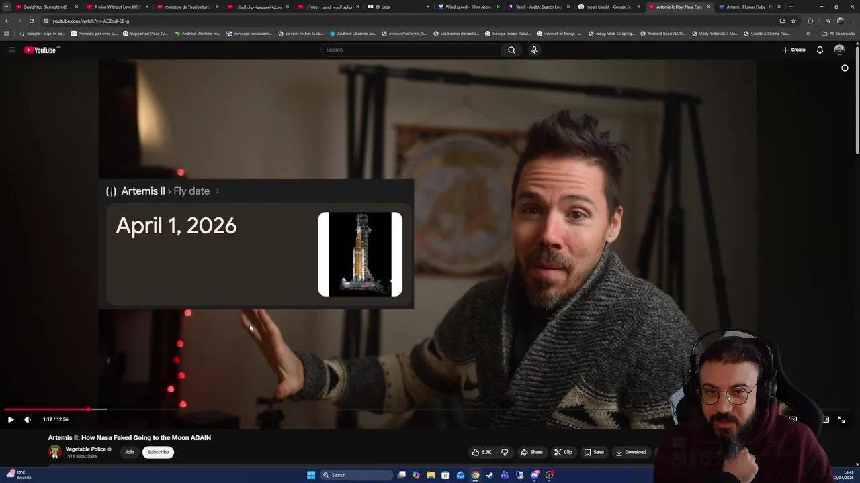Viewport: 860px width, 483px height.
Task: Go to the YouTube home logo
Action: pos(40,50)
